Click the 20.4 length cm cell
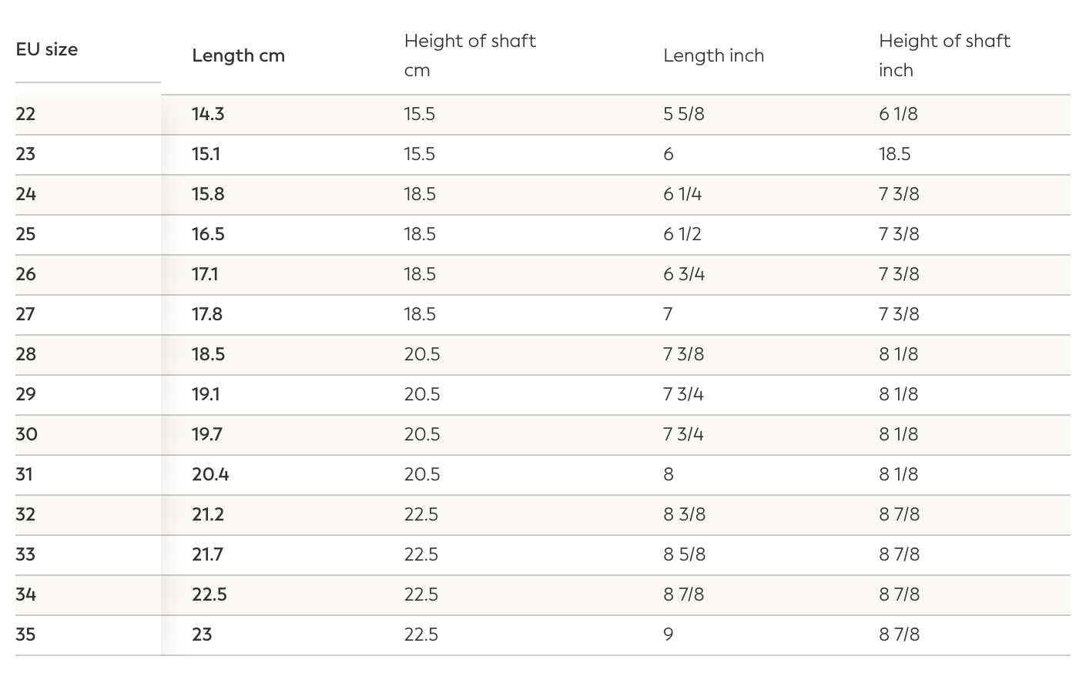 tap(210, 474)
